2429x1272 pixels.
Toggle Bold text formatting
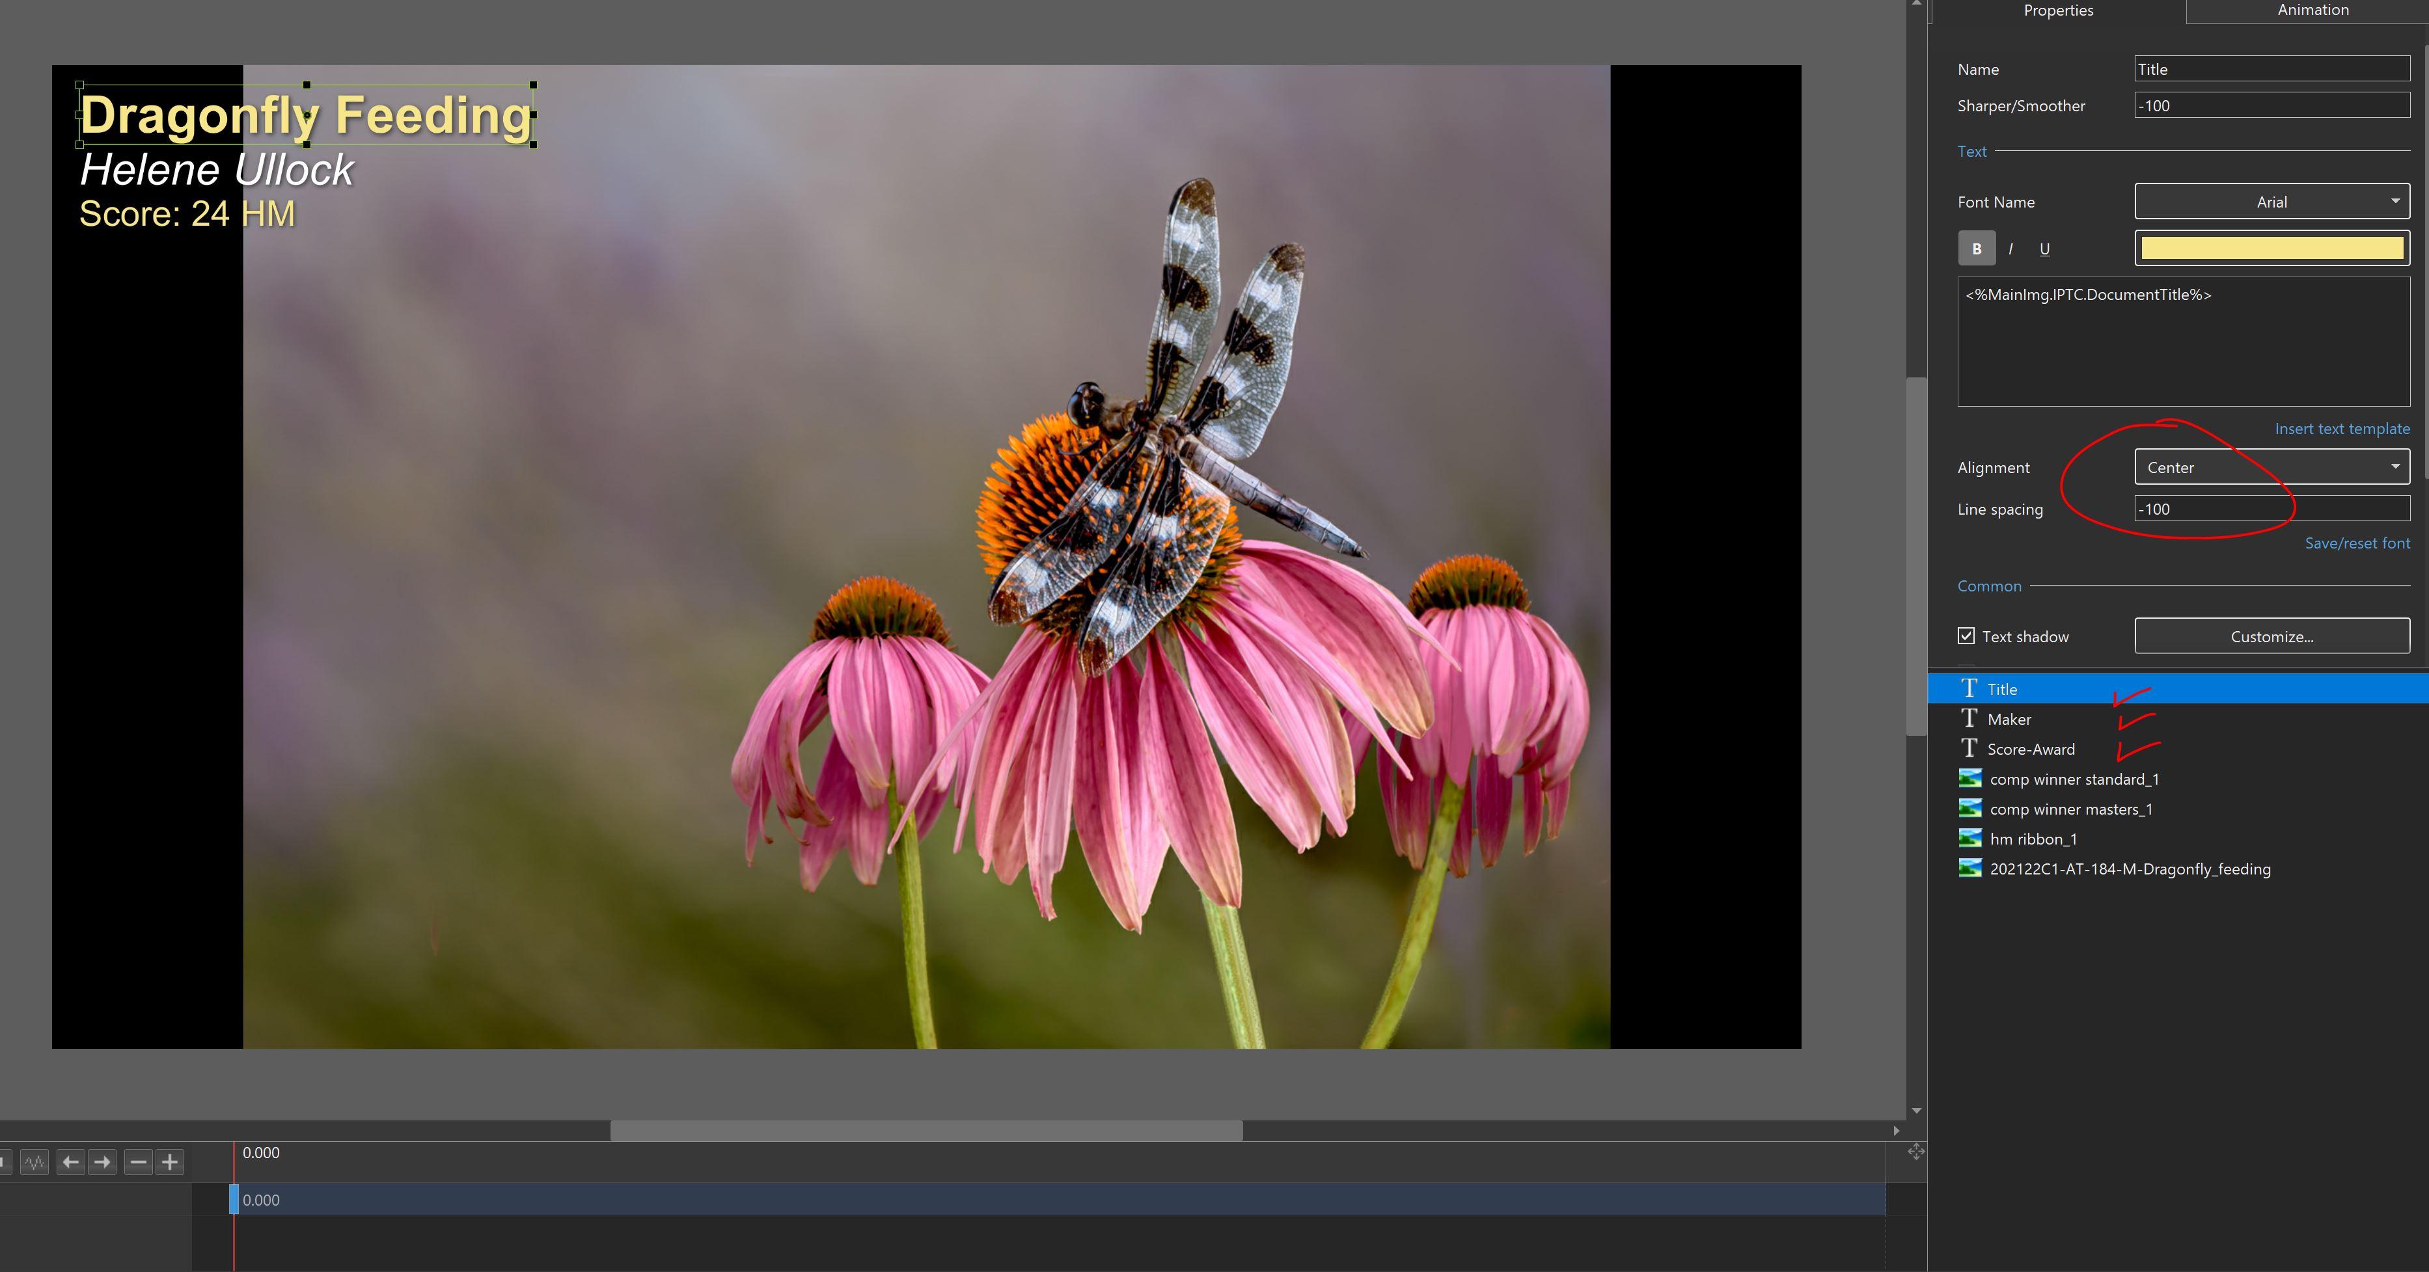(x=1977, y=249)
